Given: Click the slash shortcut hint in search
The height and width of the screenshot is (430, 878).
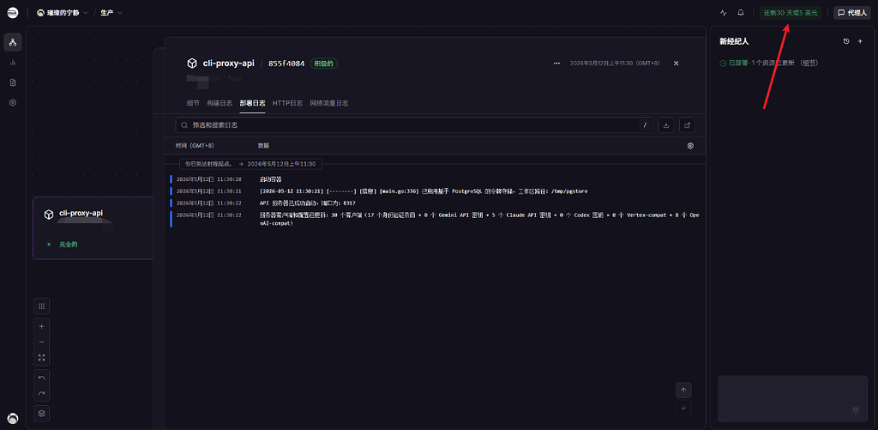Looking at the screenshot, I should coord(645,125).
